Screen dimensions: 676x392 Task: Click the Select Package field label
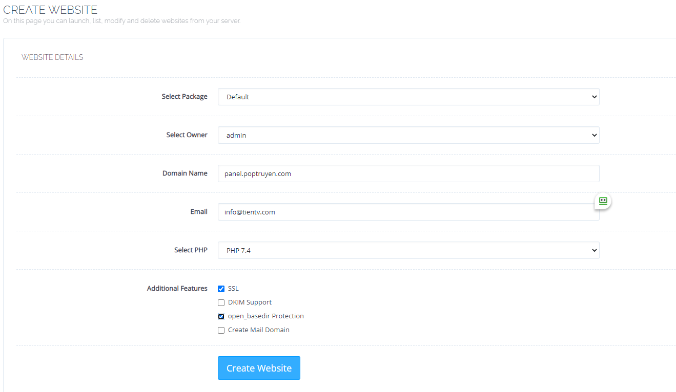pos(185,96)
